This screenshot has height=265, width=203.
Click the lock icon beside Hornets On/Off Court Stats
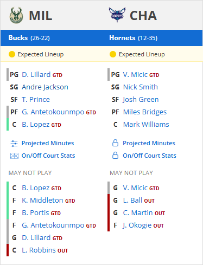tap(115, 156)
